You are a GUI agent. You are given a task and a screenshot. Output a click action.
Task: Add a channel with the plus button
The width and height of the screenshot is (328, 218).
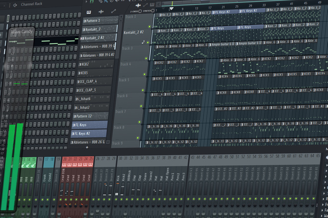tap(87, 148)
